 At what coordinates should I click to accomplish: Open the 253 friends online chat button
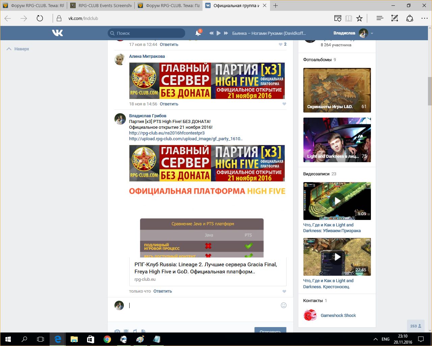(x=415, y=326)
